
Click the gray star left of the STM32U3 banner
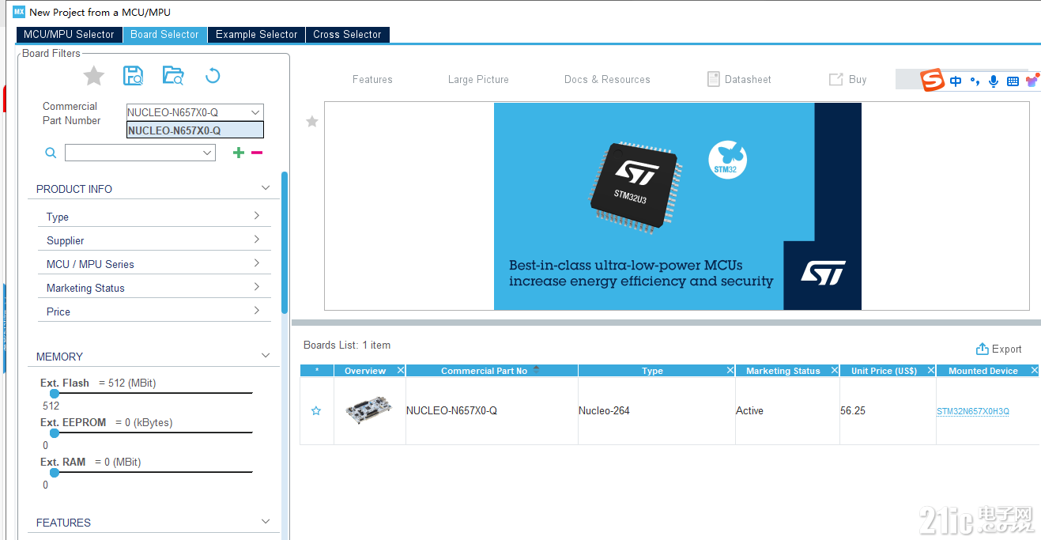(312, 121)
